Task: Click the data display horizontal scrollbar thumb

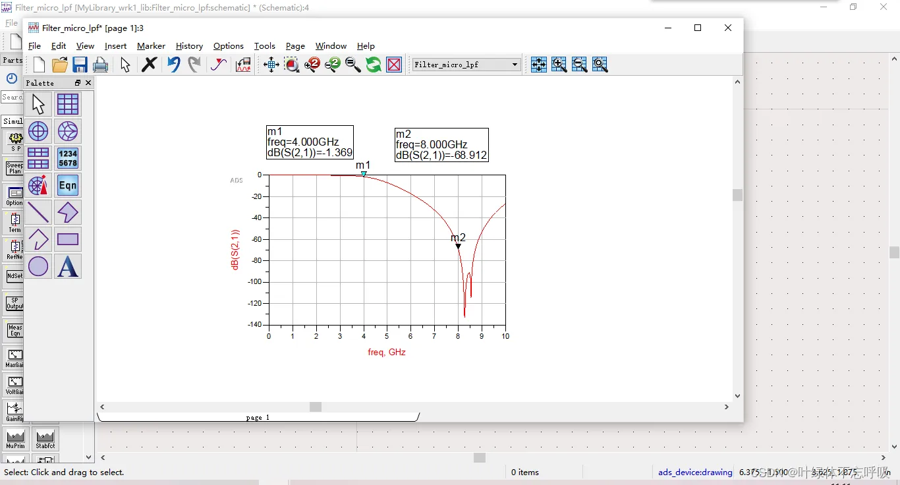Action: (x=316, y=407)
